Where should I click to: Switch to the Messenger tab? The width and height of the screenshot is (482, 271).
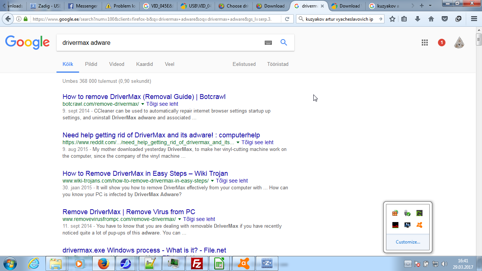(x=83, y=6)
